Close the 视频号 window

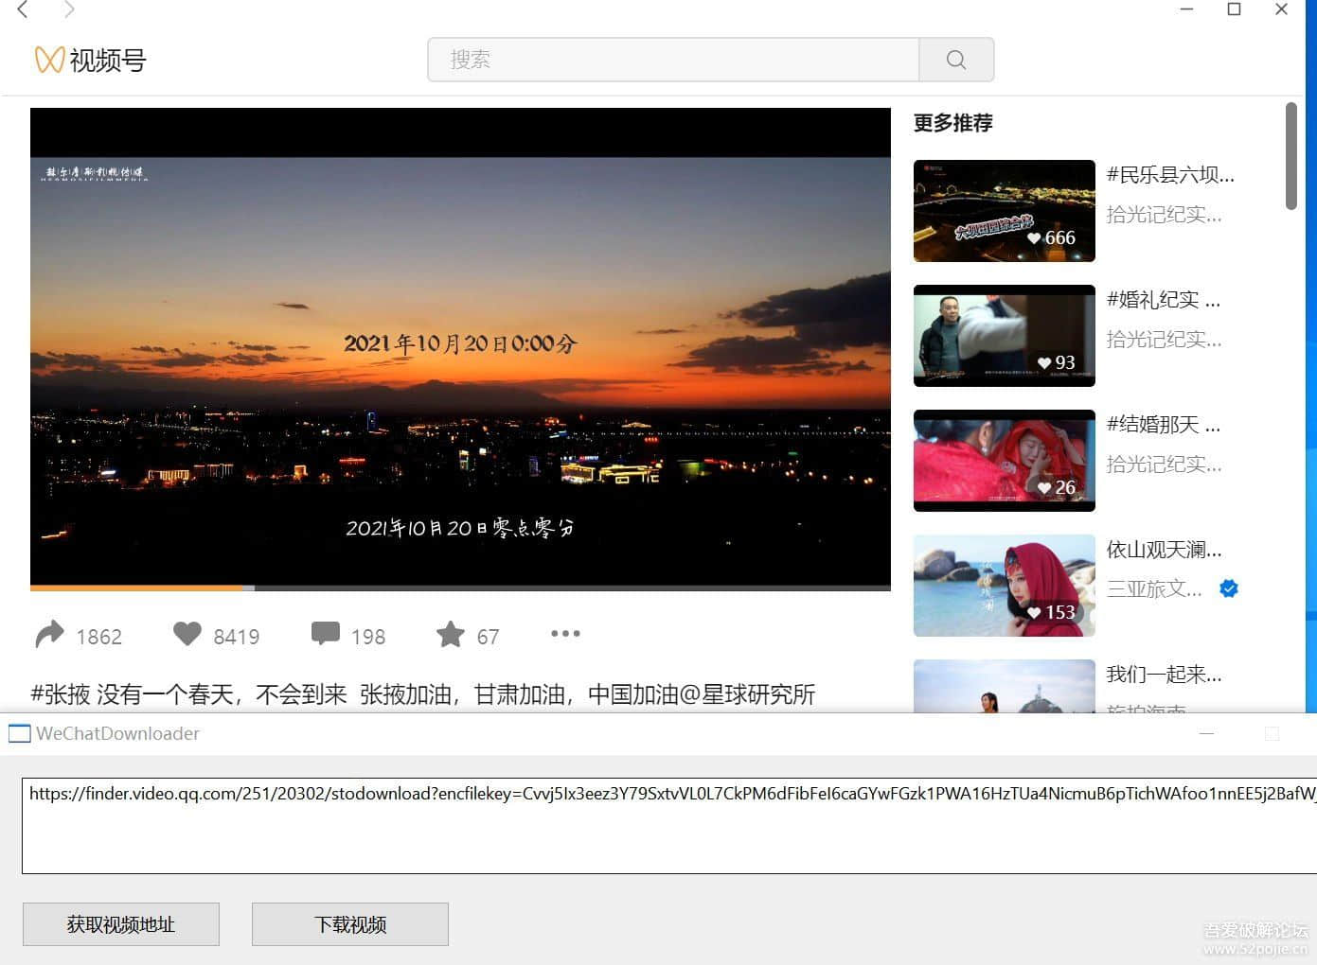(x=1281, y=9)
